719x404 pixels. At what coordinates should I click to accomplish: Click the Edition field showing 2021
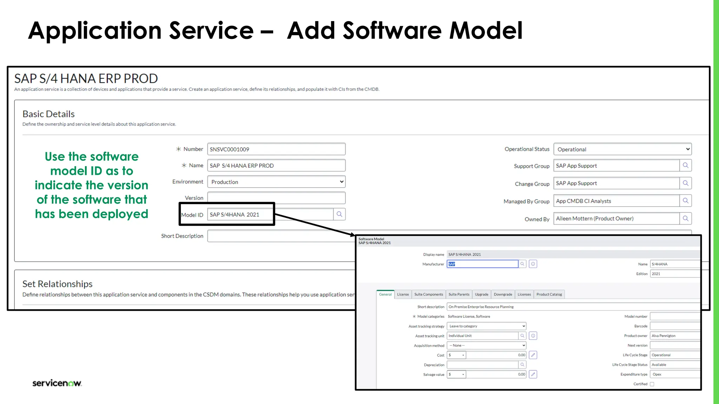point(675,274)
